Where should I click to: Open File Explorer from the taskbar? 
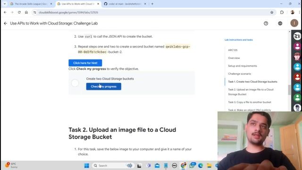coord(209,166)
